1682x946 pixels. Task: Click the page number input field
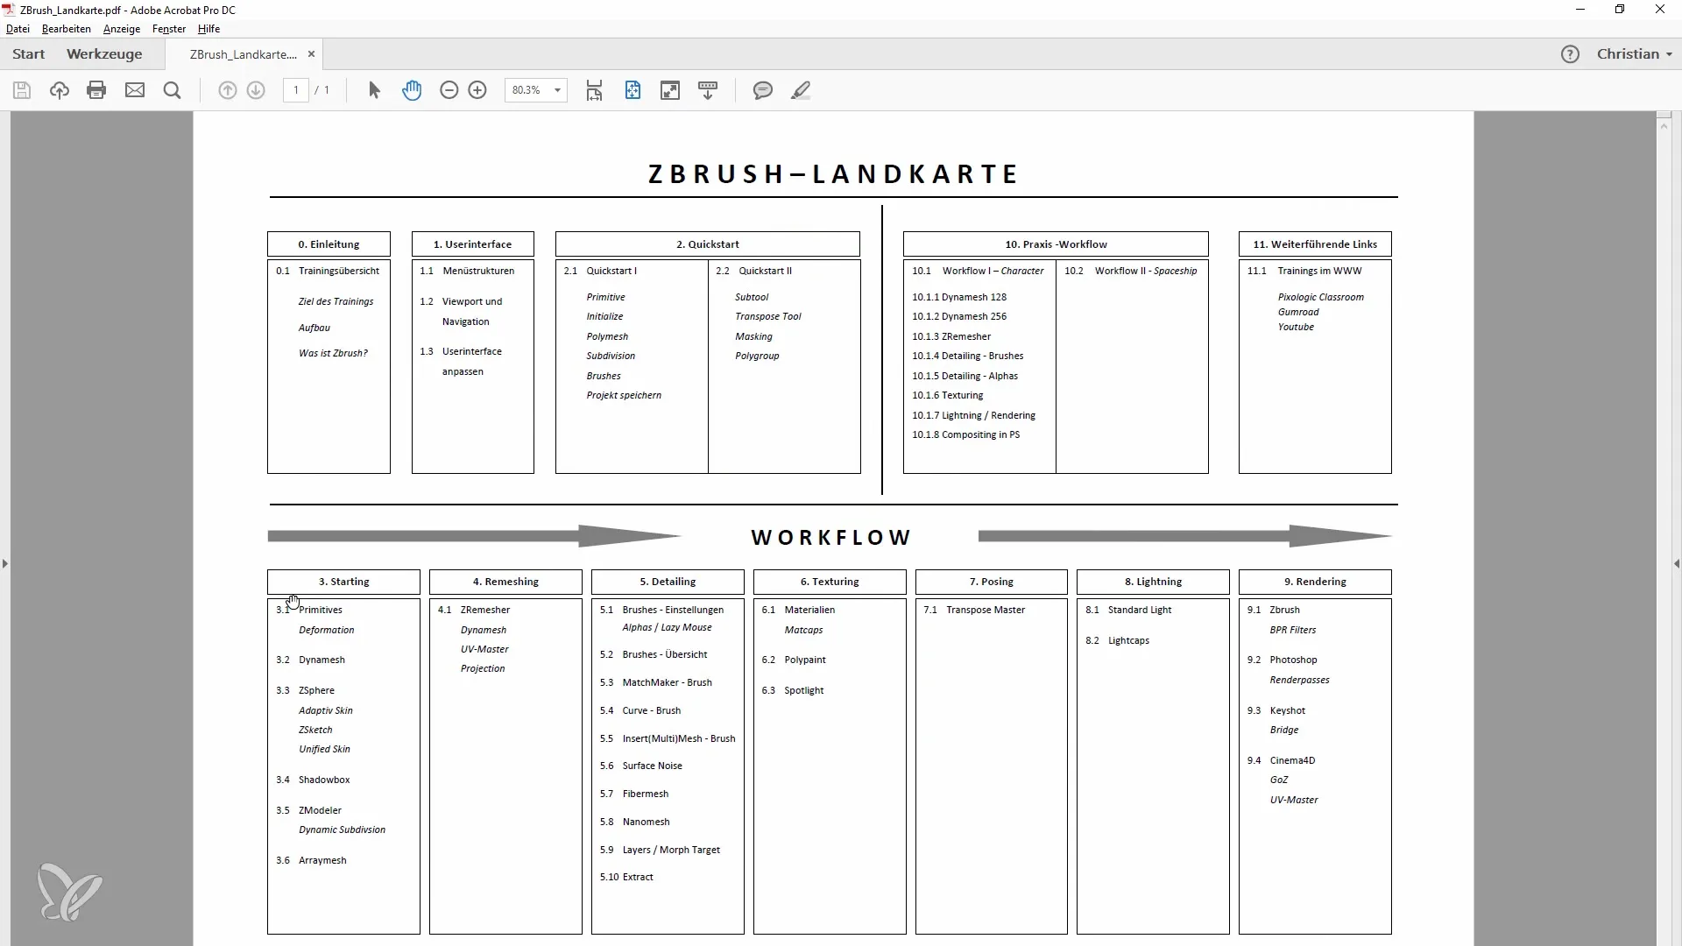[x=298, y=90]
